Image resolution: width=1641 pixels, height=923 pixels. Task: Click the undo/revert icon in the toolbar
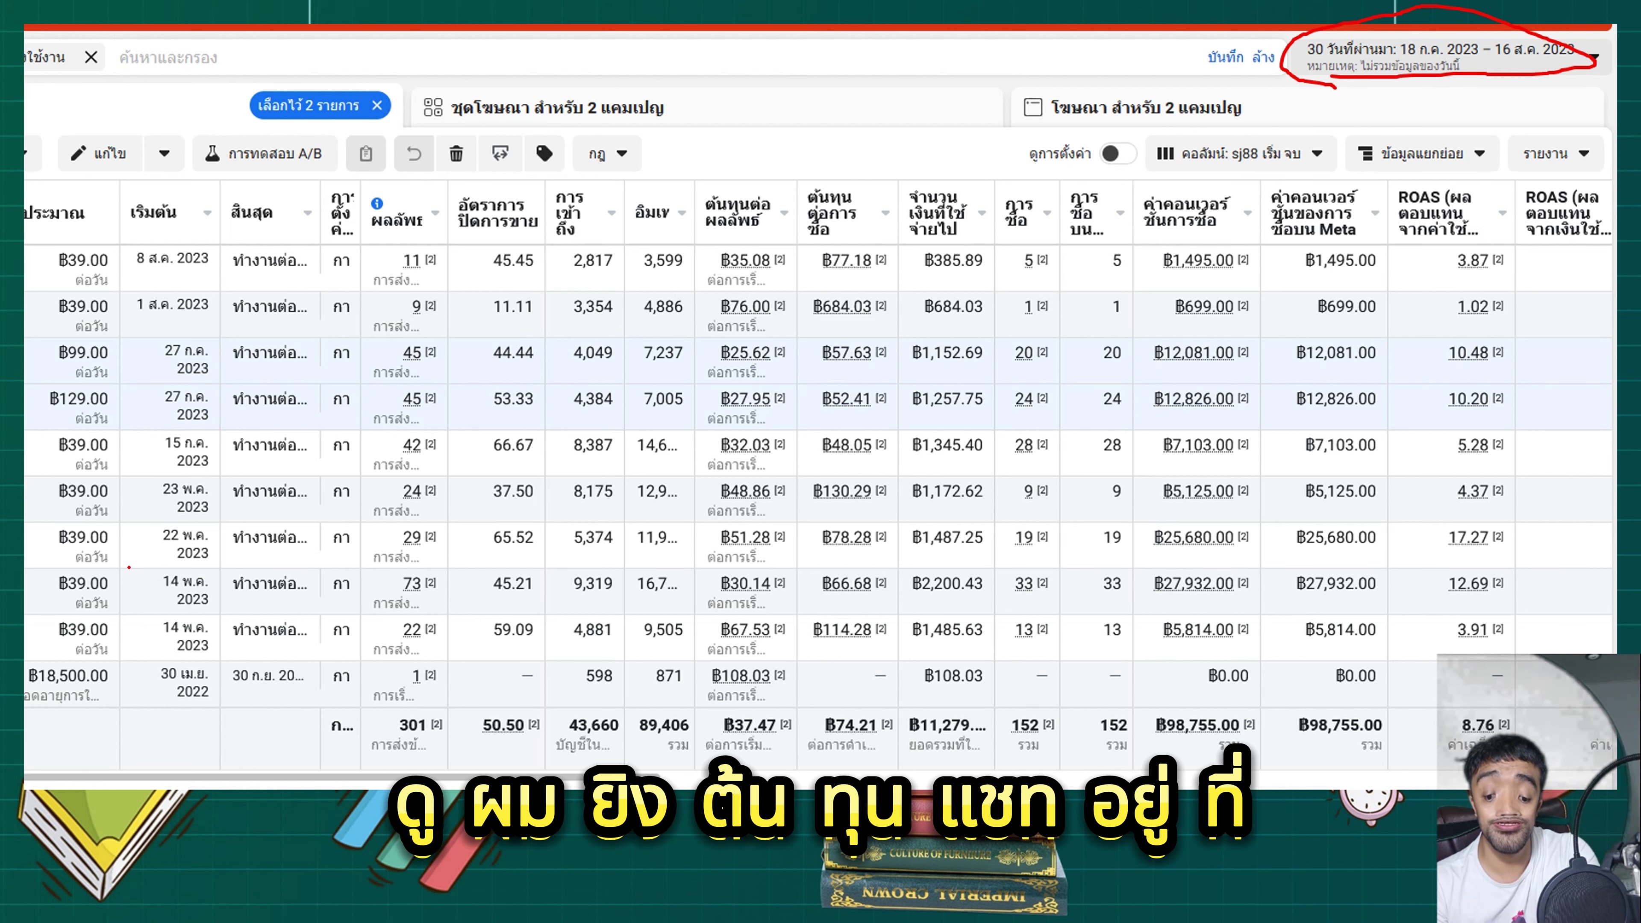(414, 153)
